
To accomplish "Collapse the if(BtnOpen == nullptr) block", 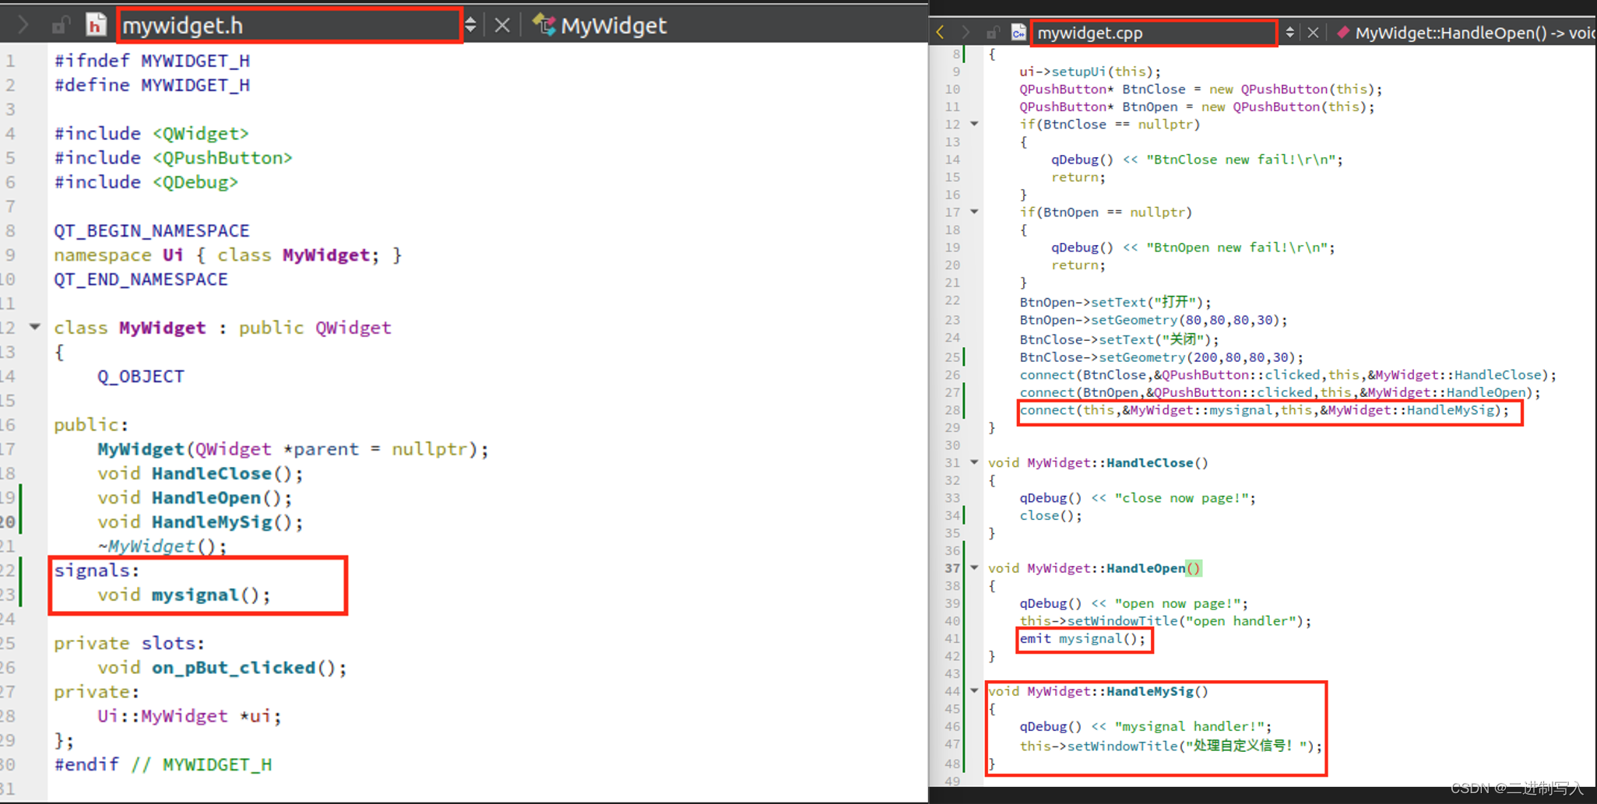I will pos(974,212).
